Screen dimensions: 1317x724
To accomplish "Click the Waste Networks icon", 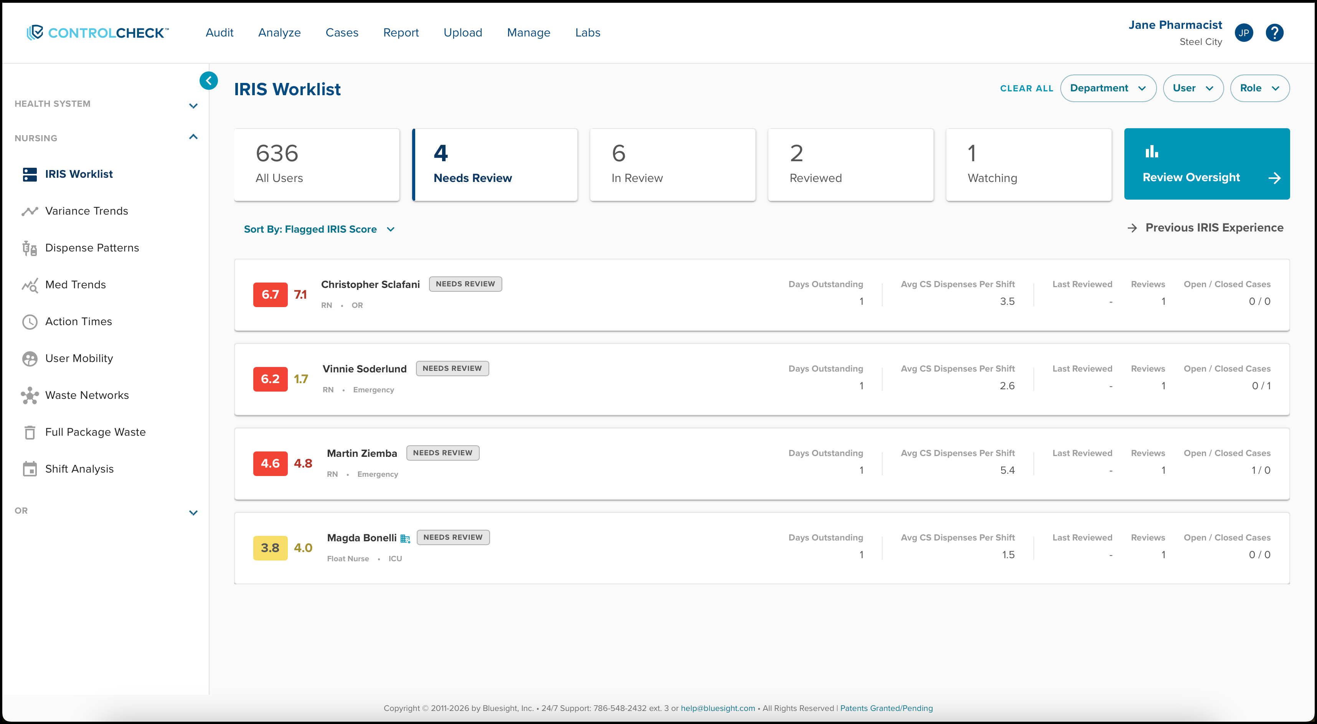I will tap(30, 395).
